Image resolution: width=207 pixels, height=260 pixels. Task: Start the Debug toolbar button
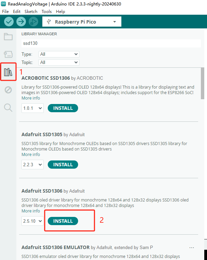33,22
